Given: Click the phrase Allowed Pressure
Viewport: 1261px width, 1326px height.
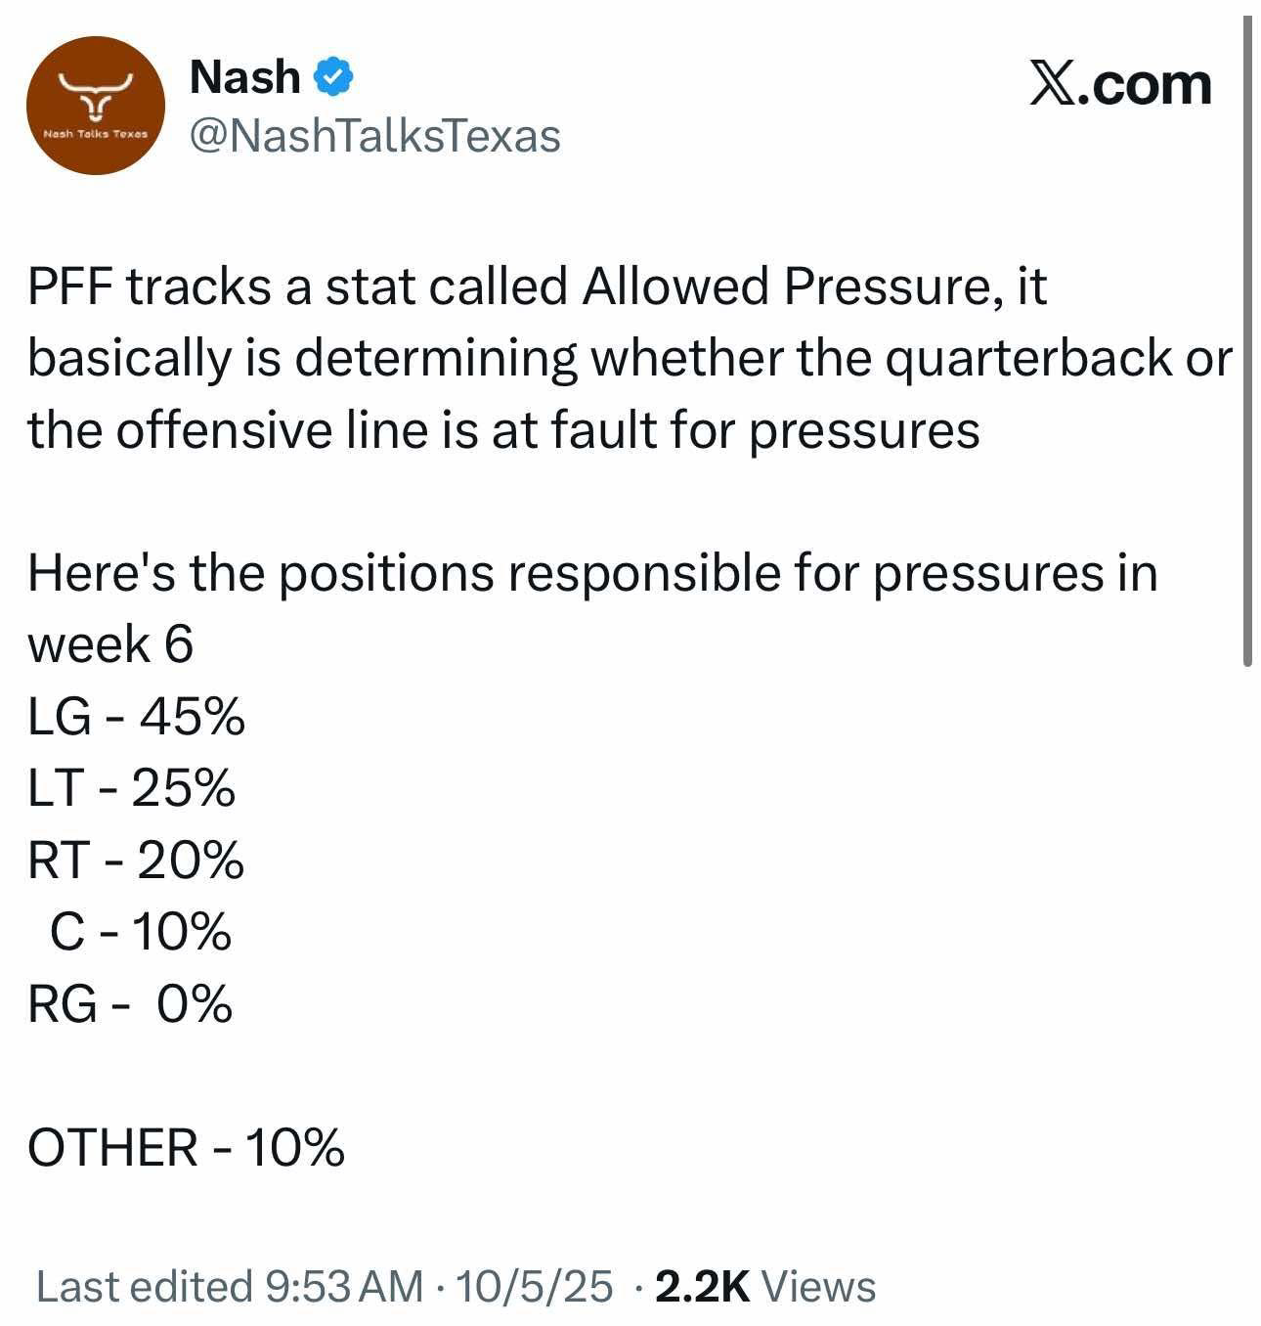Looking at the screenshot, I should tap(752, 287).
